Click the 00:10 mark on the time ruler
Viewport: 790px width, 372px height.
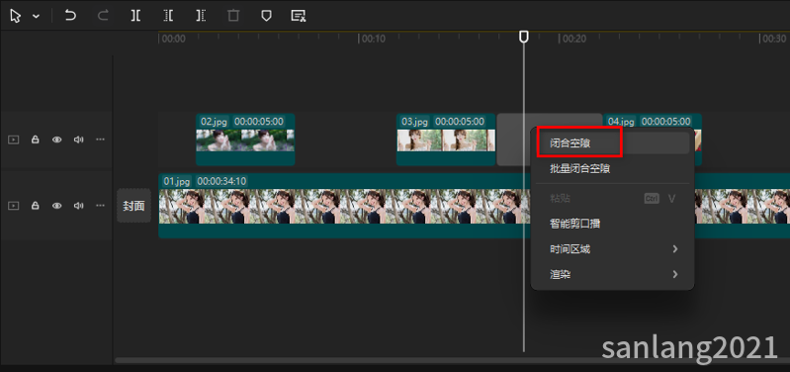click(374, 39)
